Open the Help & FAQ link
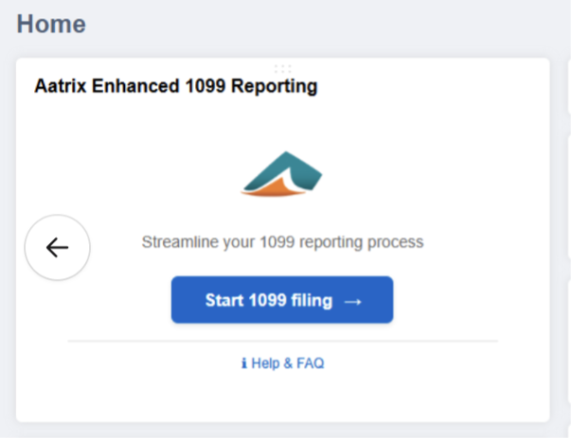Screen dimensions: 572x439 (x=287, y=363)
